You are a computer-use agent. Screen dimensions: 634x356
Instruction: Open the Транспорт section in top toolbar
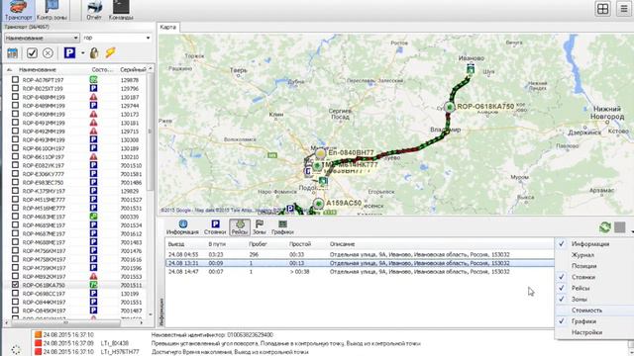18,11
